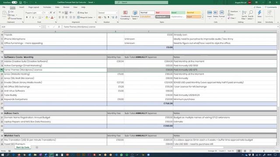
Task: Add a new sheet with plus icon
Action: [37, 147]
